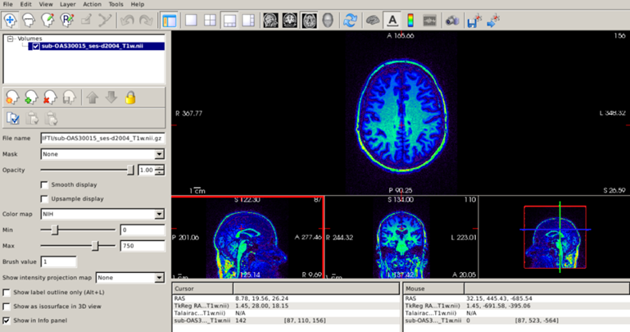
Task: Click the Opacity slider handle
Action: click(130, 170)
